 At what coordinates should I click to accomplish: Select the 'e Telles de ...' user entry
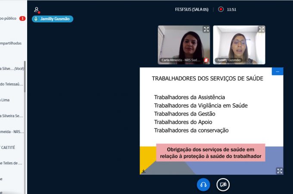click(12, 163)
